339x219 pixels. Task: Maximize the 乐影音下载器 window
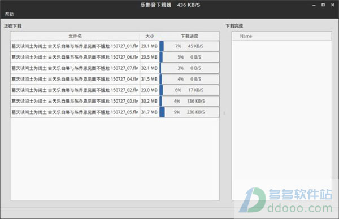click(x=323, y=5)
